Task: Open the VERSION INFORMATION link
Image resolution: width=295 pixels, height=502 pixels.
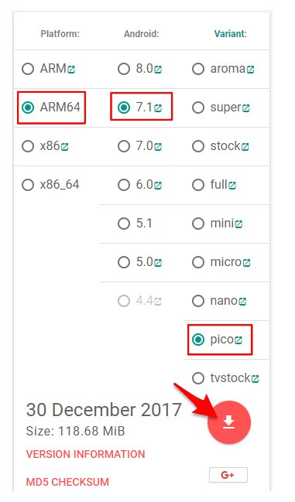Action: click(85, 454)
